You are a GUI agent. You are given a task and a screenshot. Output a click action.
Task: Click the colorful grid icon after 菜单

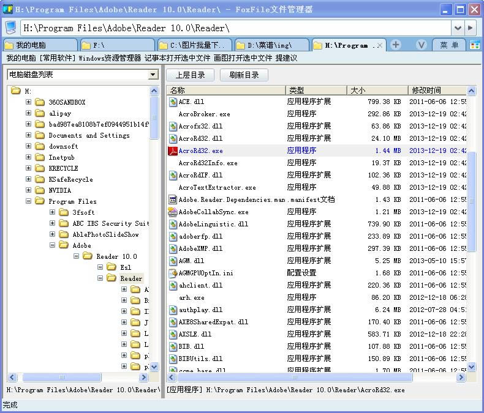[475, 45]
